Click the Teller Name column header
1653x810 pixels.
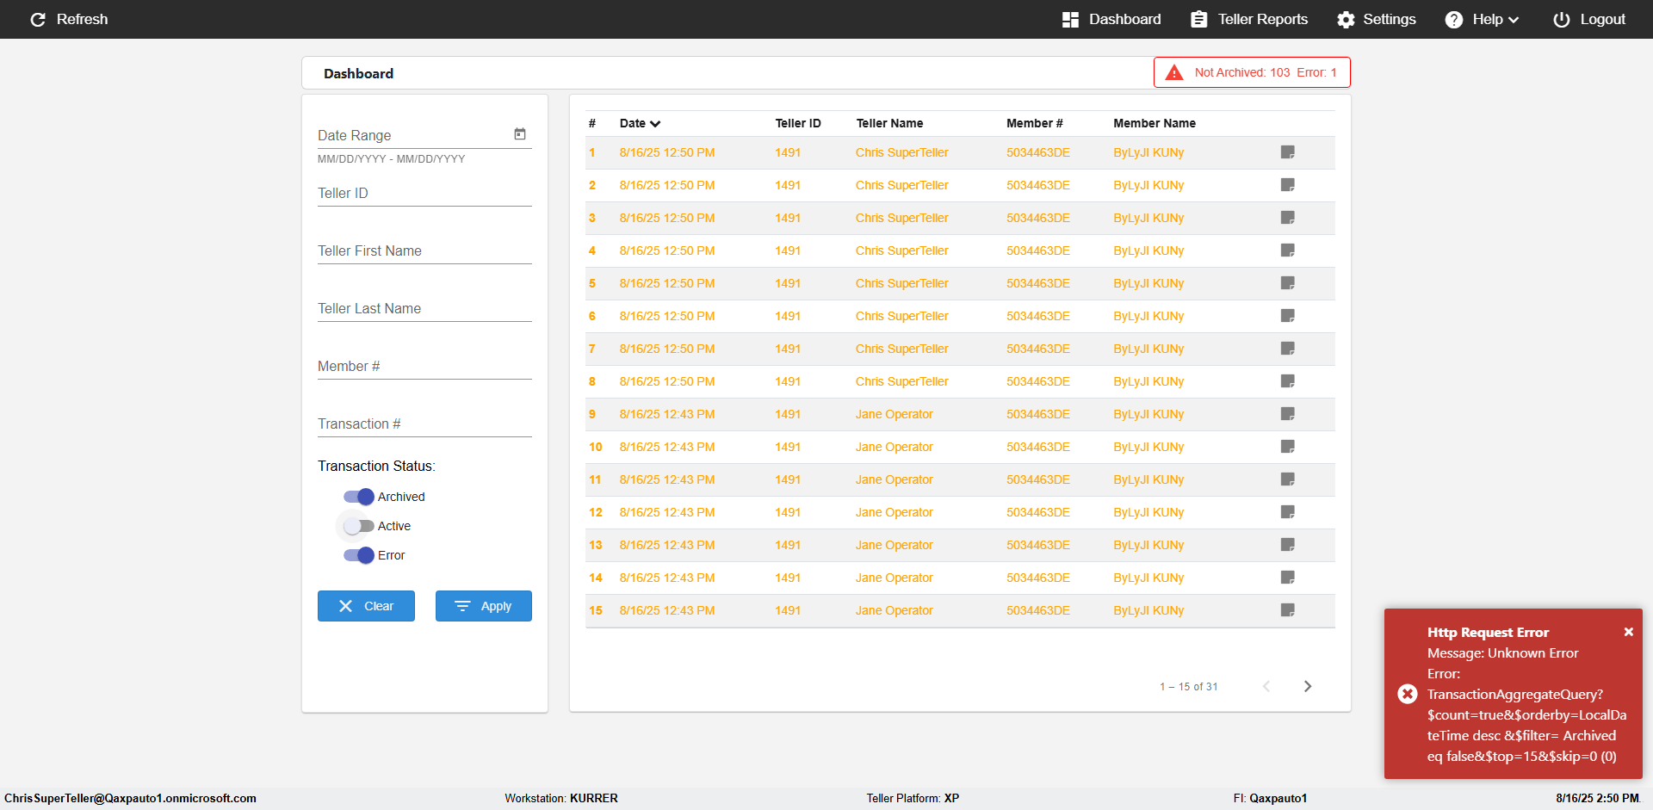pos(889,123)
